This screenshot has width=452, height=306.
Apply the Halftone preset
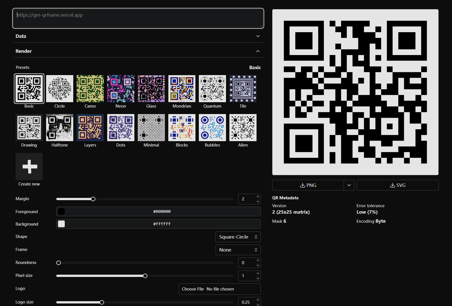click(60, 128)
